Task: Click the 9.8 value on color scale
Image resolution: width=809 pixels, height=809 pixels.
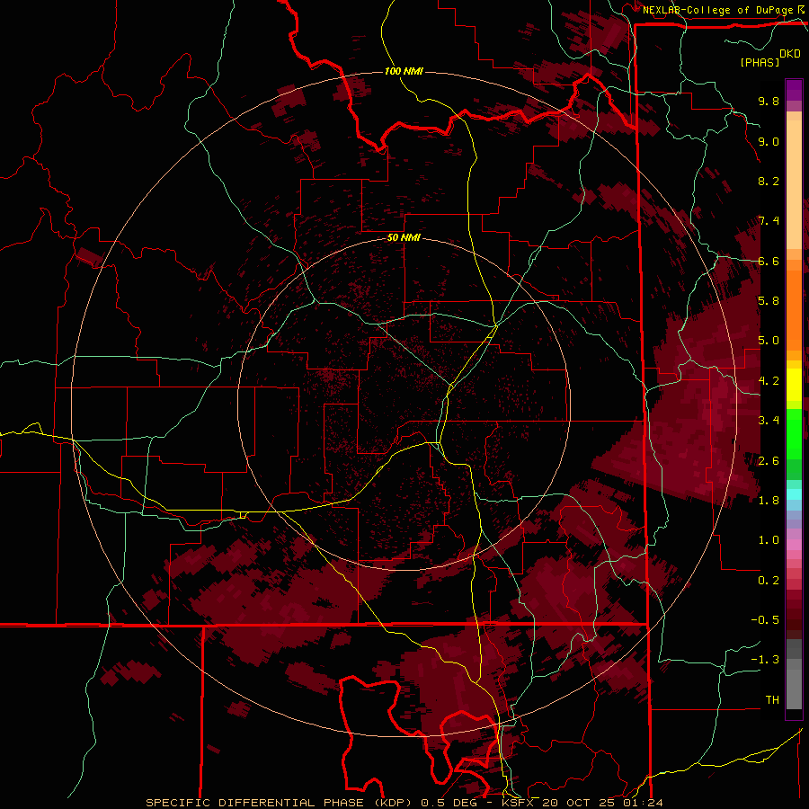Action: [769, 101]
